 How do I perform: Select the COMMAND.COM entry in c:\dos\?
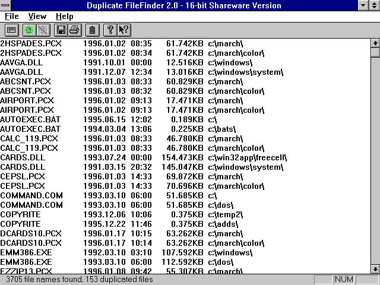(31, 205)
